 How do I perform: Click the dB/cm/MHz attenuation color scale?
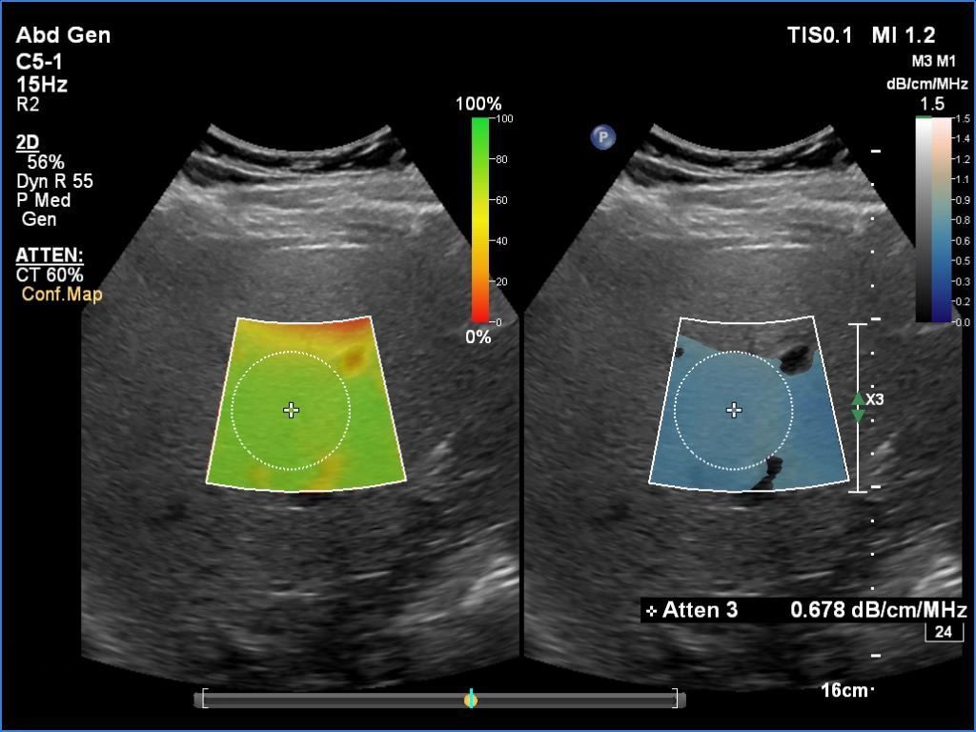coord(933,219)
